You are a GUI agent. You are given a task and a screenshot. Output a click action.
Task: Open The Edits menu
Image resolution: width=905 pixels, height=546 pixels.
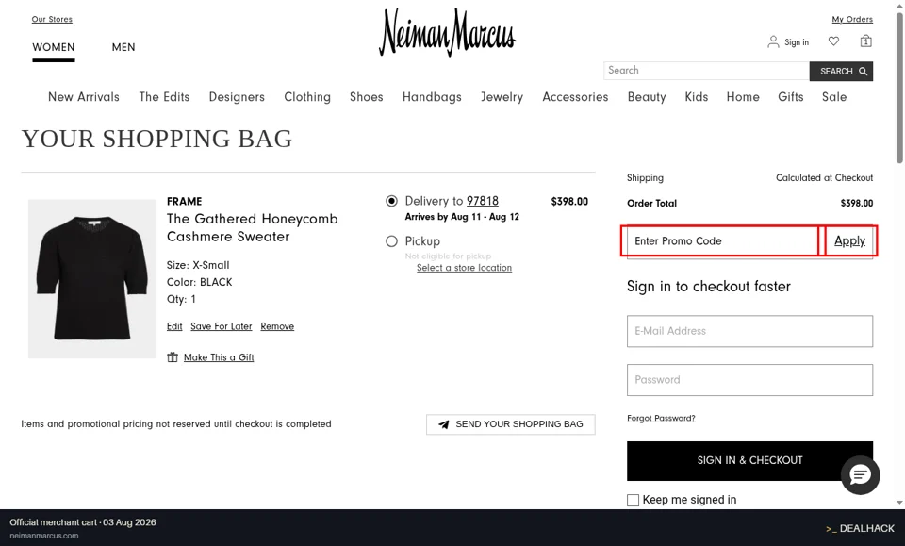[164, 97]
